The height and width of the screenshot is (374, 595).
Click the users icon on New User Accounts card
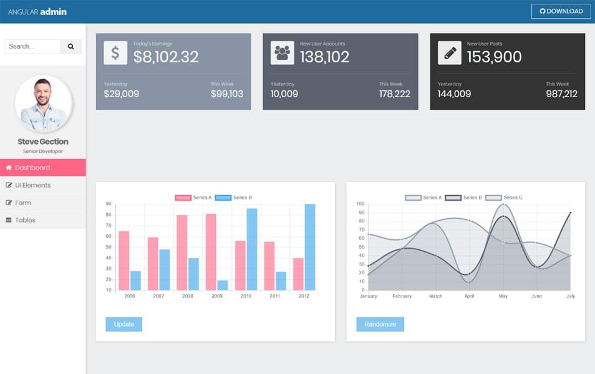point(283,52)
